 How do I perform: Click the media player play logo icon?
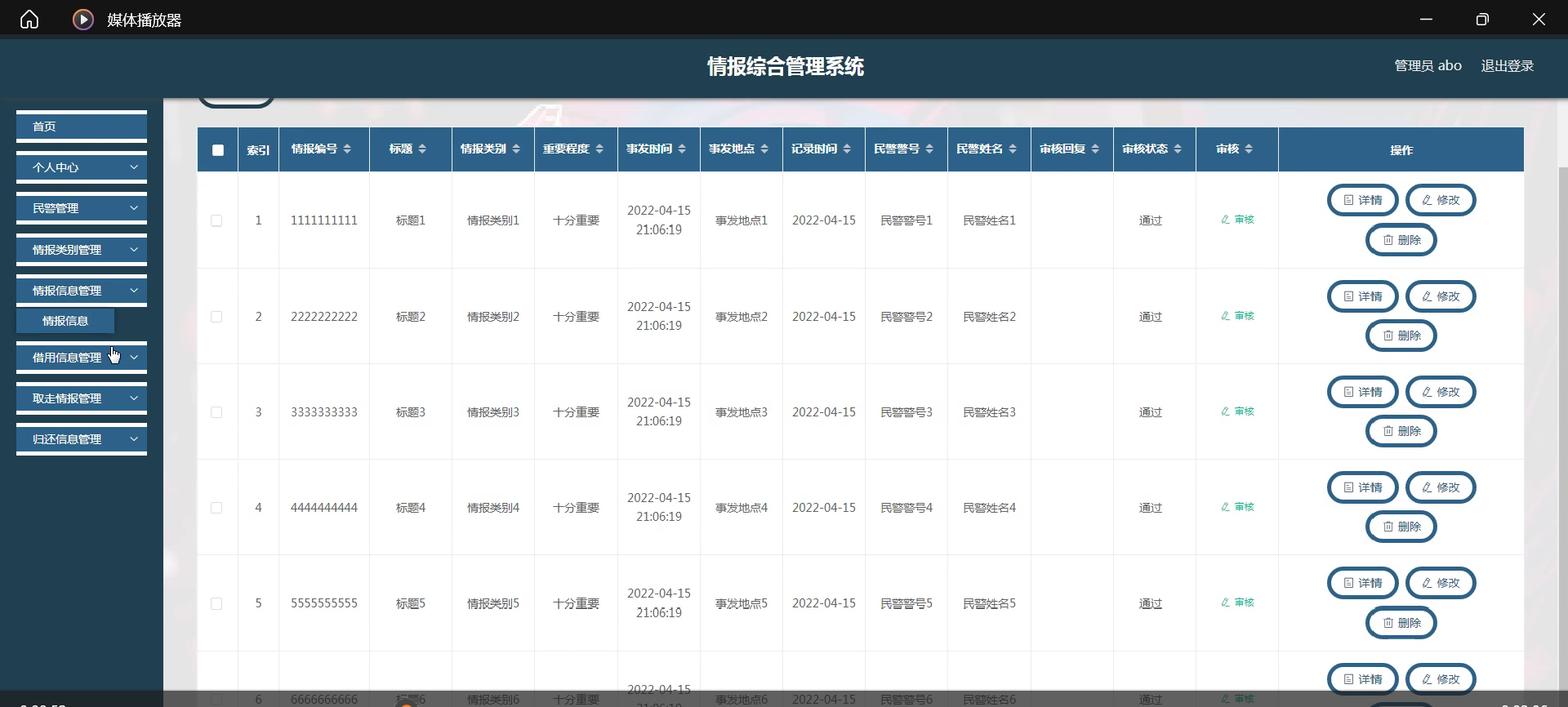[x=83, y=19]
